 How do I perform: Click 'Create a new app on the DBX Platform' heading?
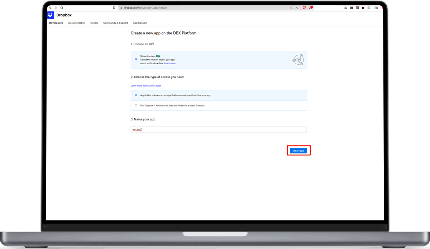pyautogui.click(x=163, y=33)
